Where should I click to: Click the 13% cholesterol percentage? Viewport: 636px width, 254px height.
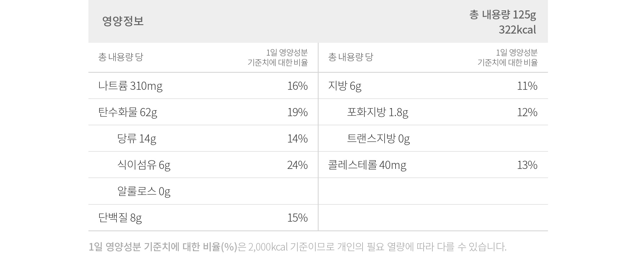pyautogui.click(x=527, y=165)
